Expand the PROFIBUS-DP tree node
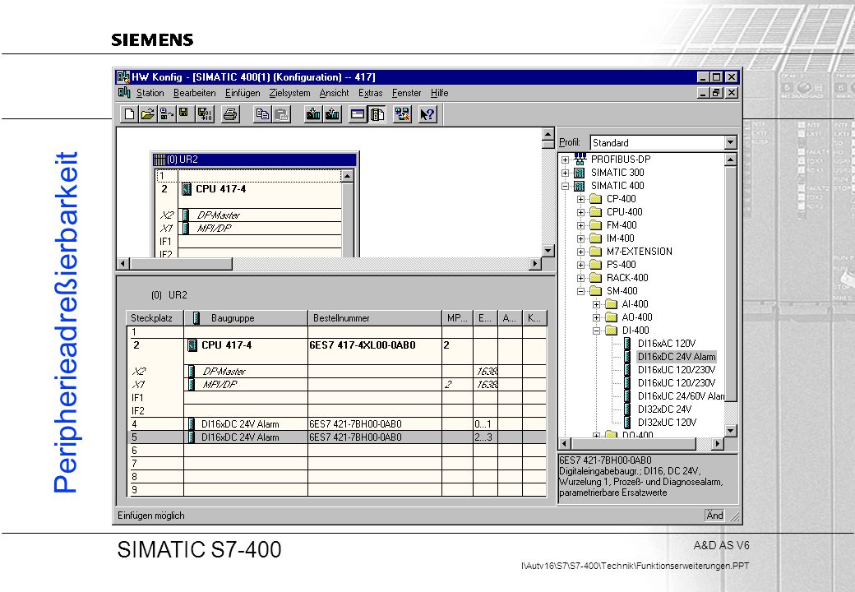855x592 pixels. (566, 160)
